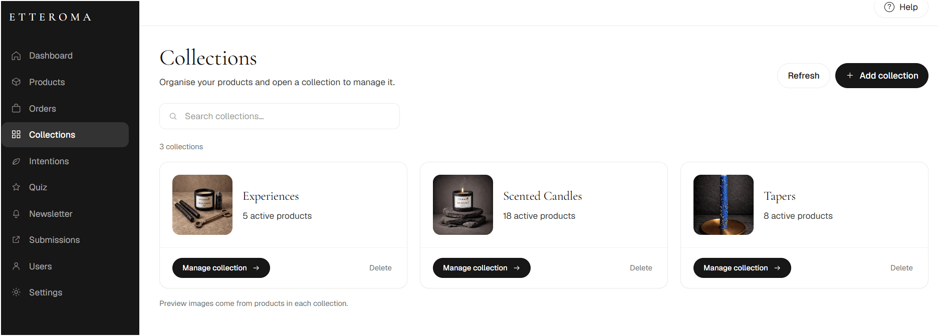
Task: Click the Scented Candles title
Action: (543, 196)
